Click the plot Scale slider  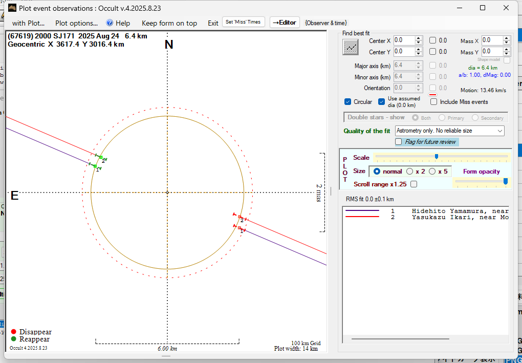pos(436,157)
